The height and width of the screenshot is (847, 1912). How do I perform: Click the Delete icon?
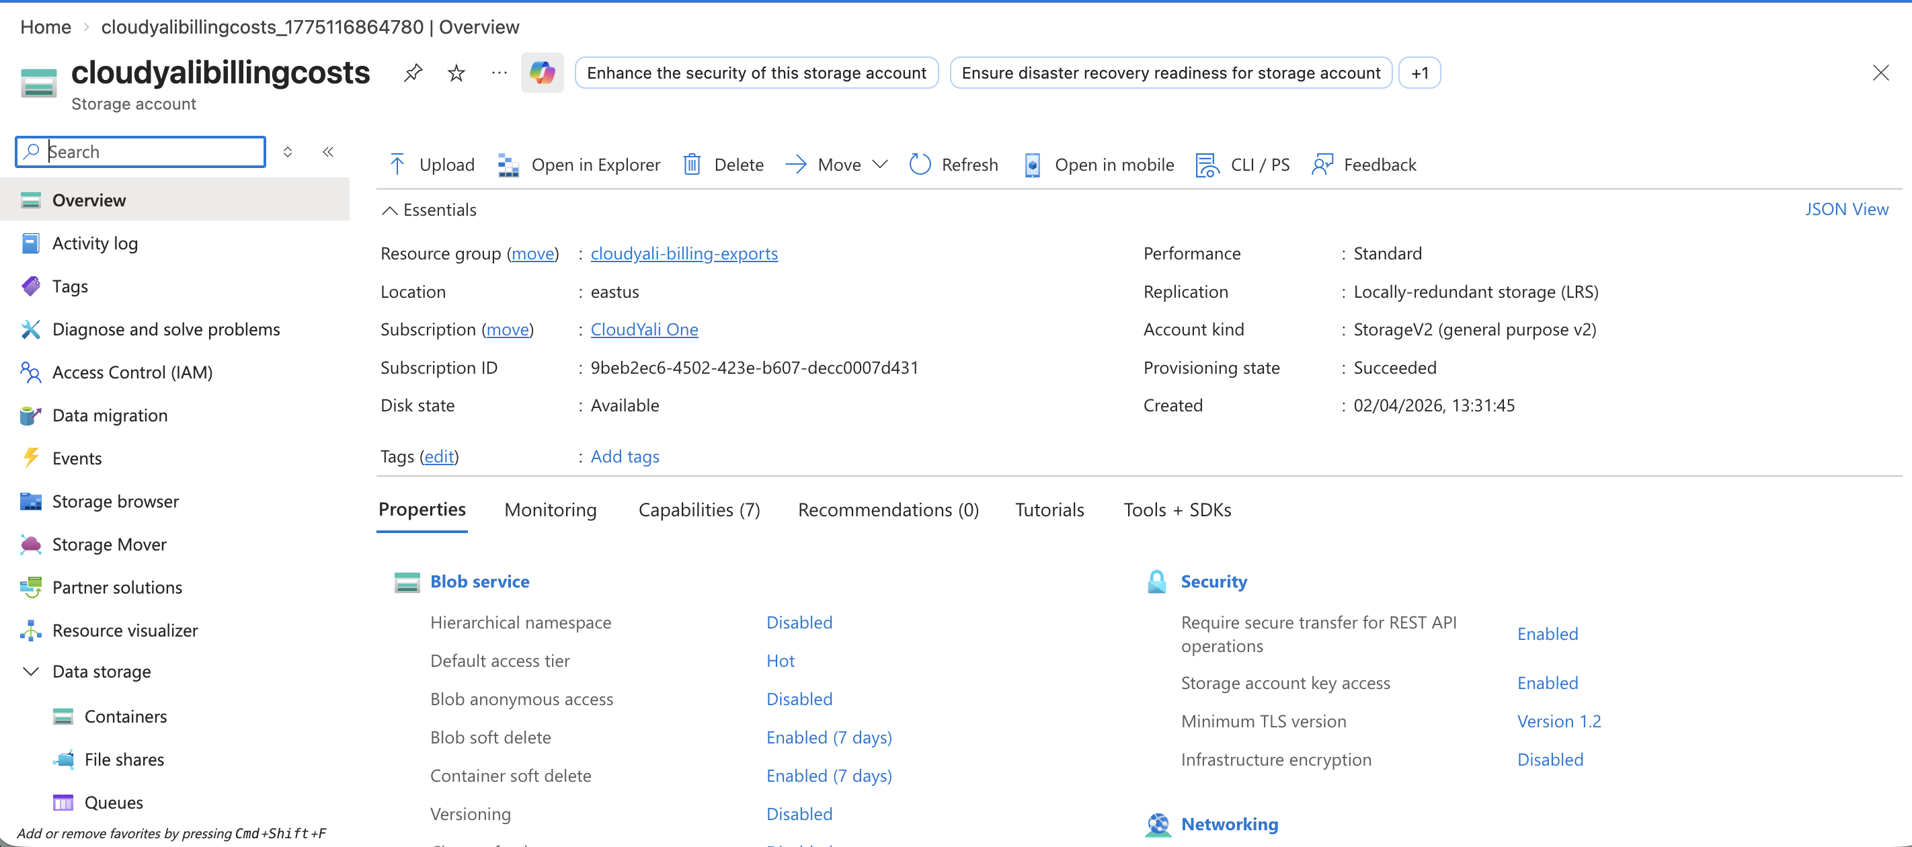(692, 164)
